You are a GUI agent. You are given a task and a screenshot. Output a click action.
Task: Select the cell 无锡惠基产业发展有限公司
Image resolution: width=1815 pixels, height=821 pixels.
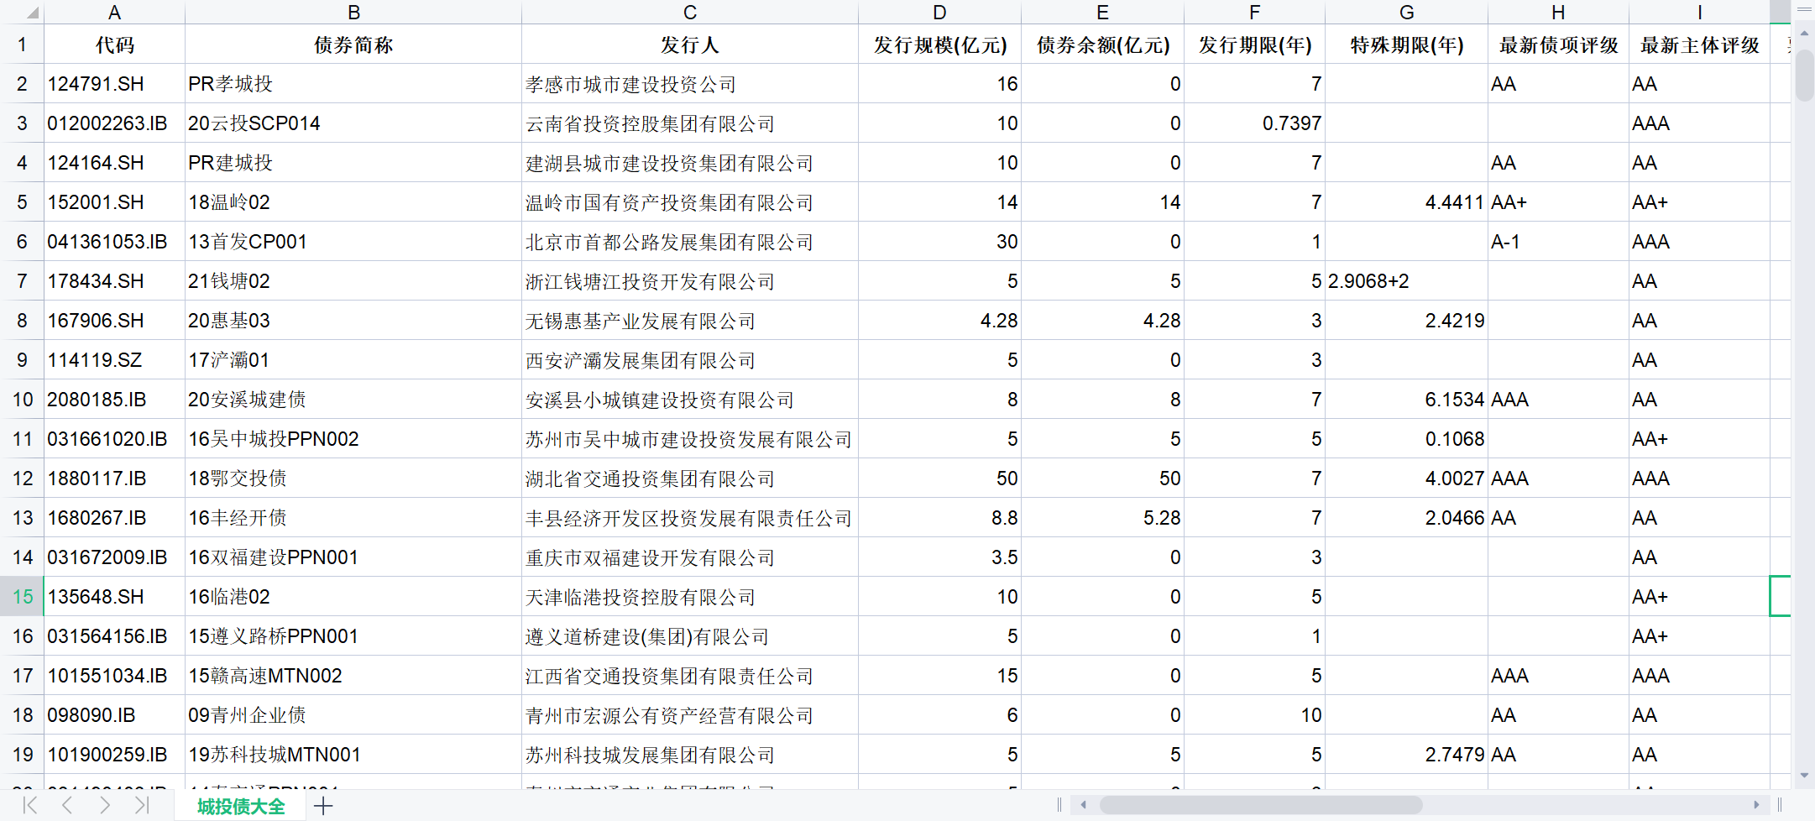(x=690, y=321)
